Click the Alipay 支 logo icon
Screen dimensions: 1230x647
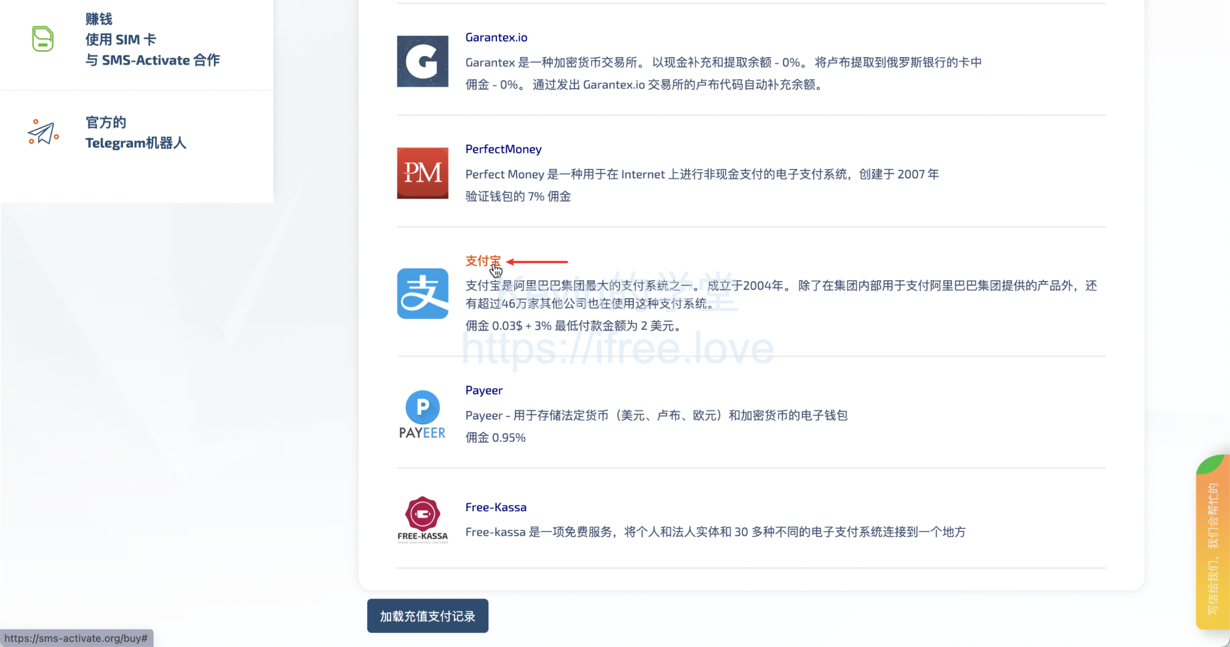[423, 294]
